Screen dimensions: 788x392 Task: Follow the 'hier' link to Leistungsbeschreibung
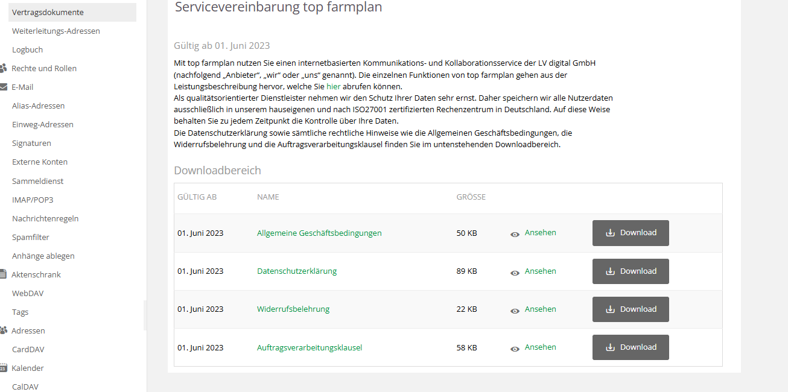tap(334, 86)
